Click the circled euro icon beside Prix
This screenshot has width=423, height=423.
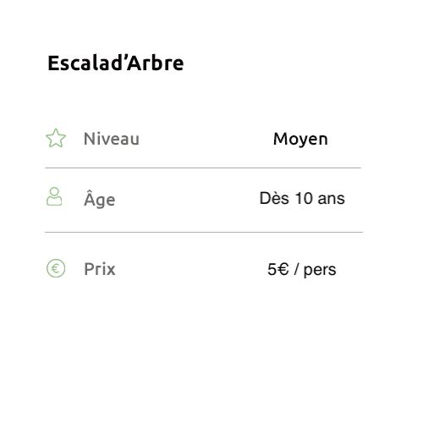tap(56, 268)
